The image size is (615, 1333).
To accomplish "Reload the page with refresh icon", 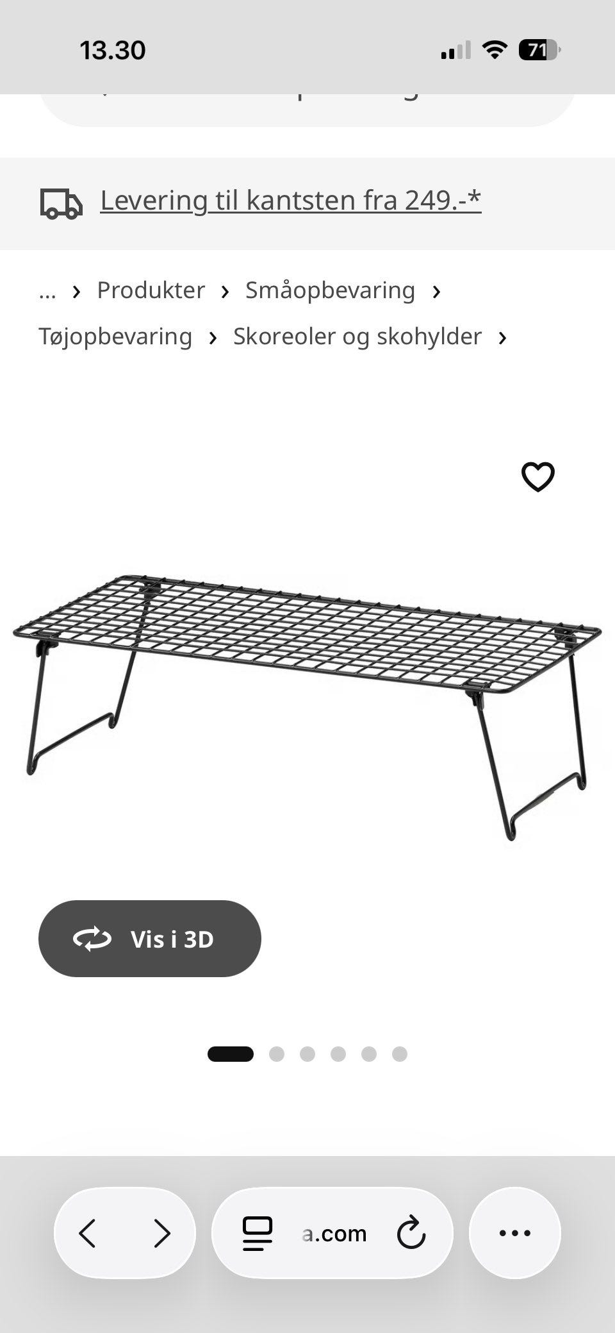I will tap(411, 1232).
